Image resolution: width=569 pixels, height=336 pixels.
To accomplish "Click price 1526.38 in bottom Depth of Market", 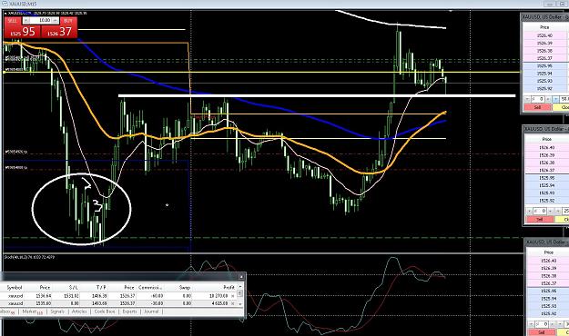I will coord(548,276).
